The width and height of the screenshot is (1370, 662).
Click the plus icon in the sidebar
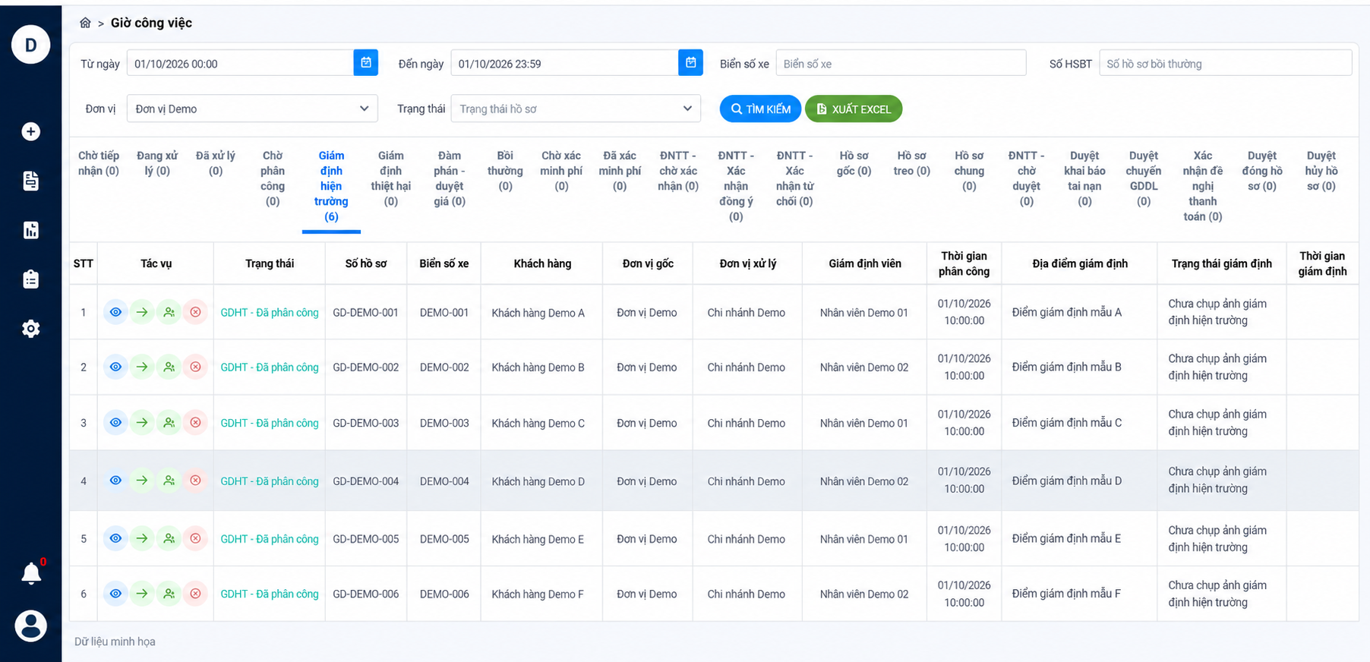[30, 131]
